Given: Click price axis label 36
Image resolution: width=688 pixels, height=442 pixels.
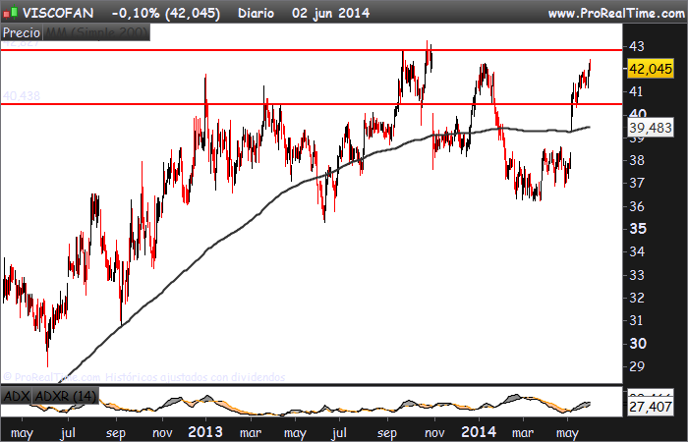Looking at the screenshot, I should (637, 206).
